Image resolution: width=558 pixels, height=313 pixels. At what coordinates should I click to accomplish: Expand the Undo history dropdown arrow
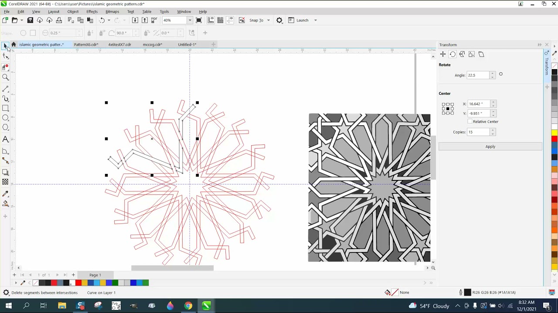[109, 20]
